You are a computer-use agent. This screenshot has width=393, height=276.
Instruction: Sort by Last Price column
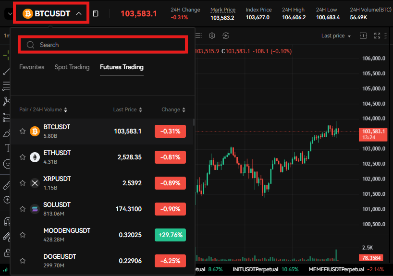[127, 110]
